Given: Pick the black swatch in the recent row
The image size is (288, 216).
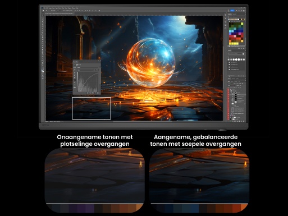Looking at the screenshot, I should (x=240, y=19).
